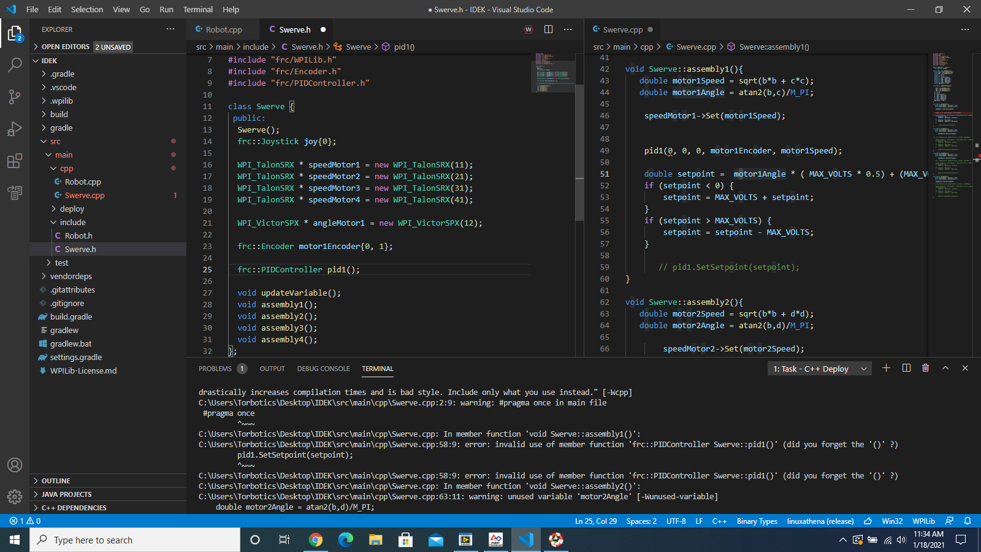Maximize the panel size with up chevron

945,368
